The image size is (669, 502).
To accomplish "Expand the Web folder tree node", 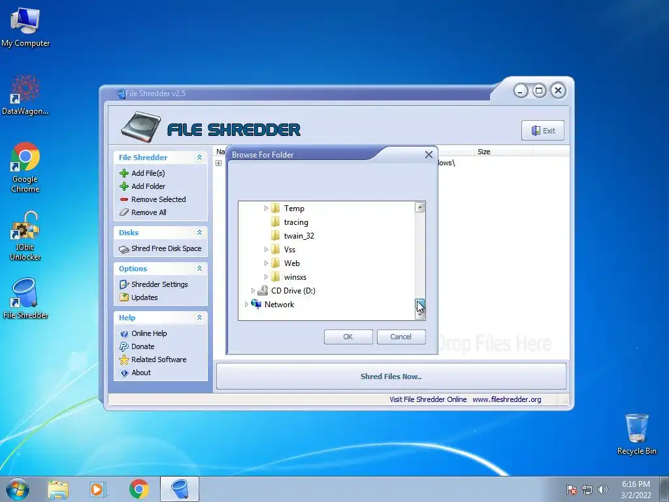I will point(266,263).
